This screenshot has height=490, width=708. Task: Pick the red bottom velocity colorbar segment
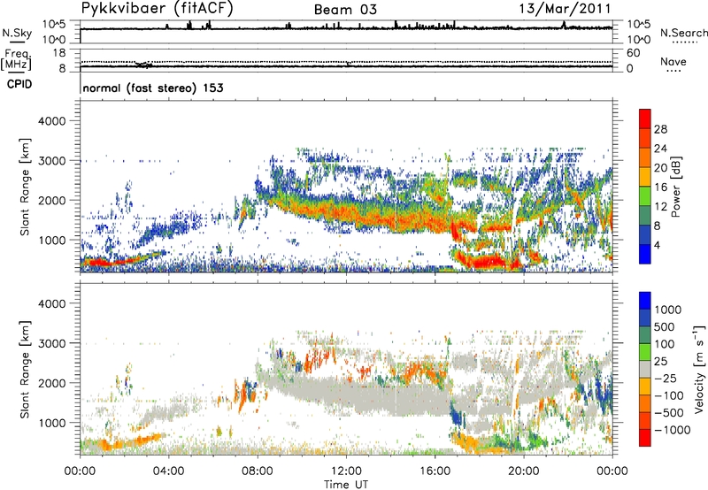(645, 438)
